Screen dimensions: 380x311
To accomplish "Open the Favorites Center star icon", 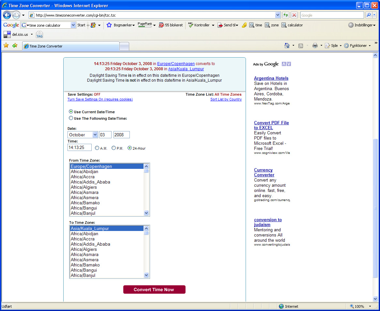I will coord(6,45).
